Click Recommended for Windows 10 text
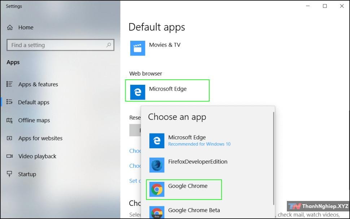 (x=199, y=144)
